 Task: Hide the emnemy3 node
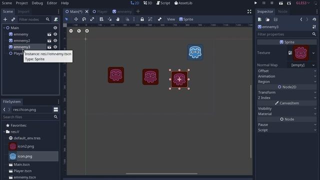click(x=55, y=47)
